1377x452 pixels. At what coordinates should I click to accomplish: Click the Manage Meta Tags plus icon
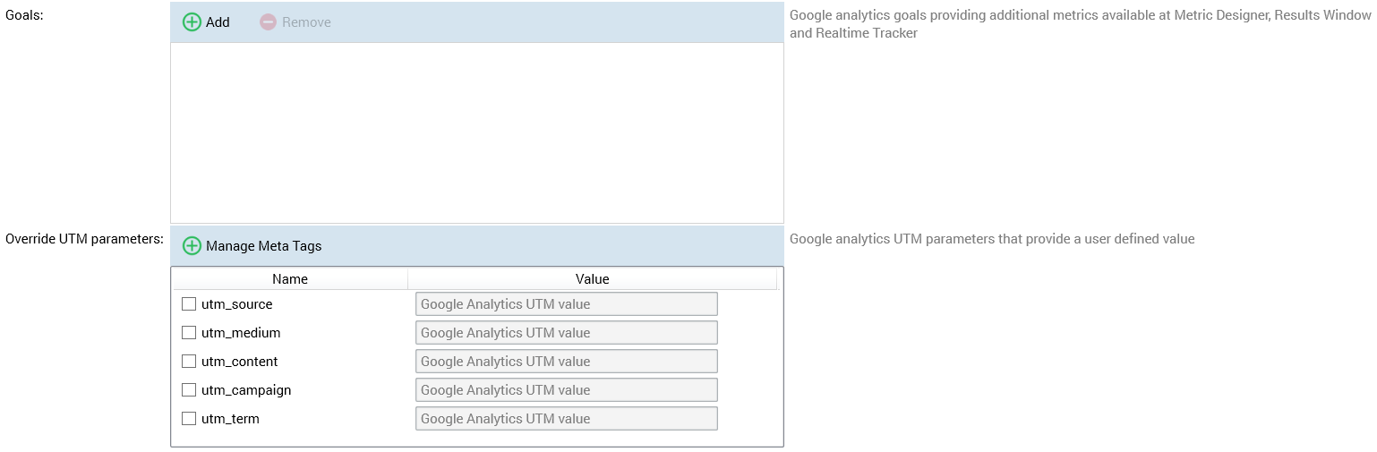192,246
